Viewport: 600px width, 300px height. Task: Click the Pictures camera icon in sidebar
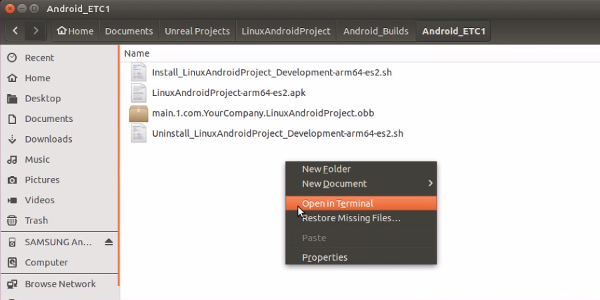(x=12, y=180)
